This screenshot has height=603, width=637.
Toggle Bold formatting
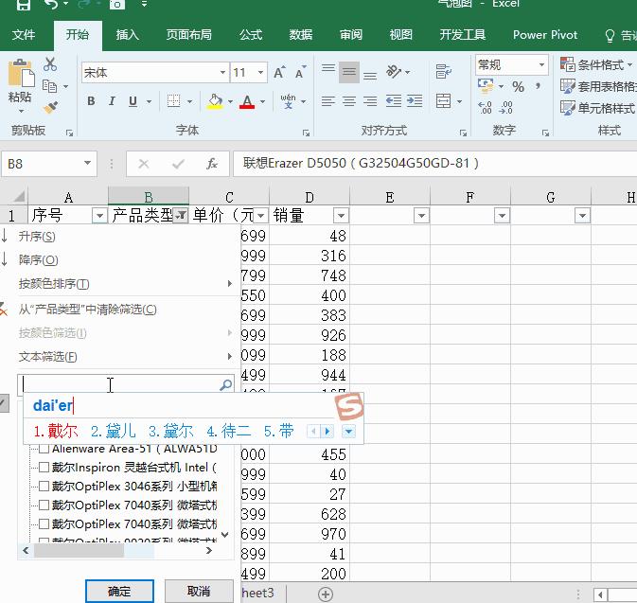(91, 100)
